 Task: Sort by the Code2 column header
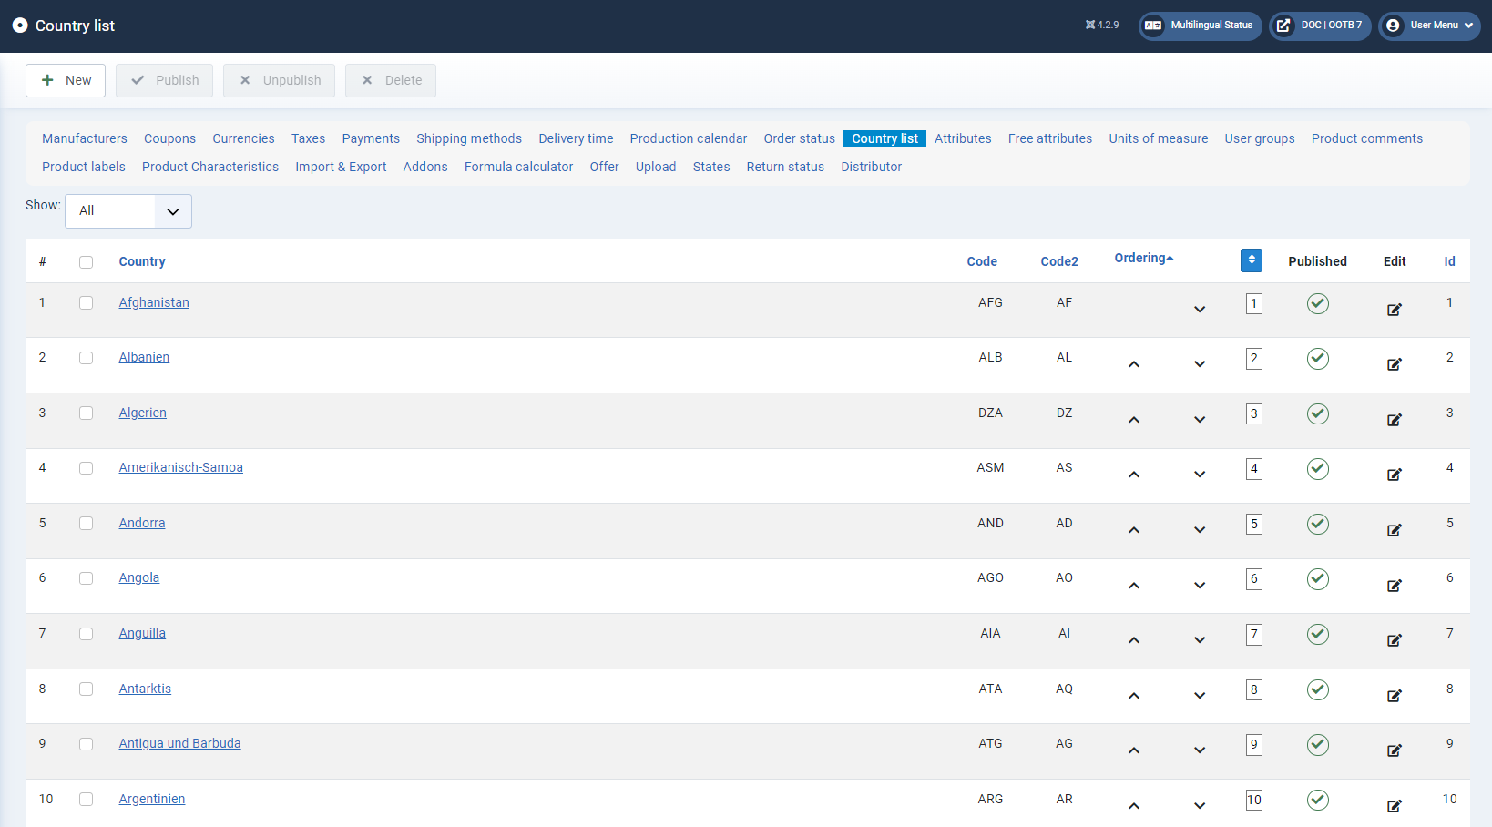1059,261
